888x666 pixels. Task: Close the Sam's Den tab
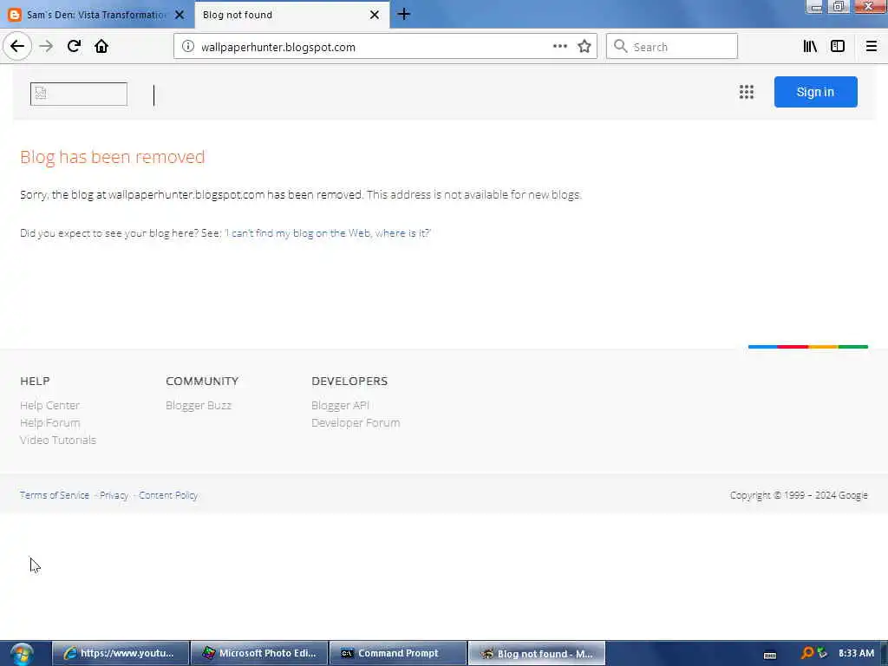coord(179,15)
